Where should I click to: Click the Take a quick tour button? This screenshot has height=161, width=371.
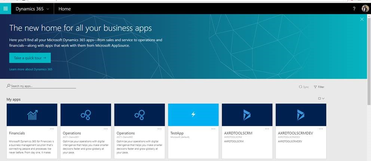(30, 58)
